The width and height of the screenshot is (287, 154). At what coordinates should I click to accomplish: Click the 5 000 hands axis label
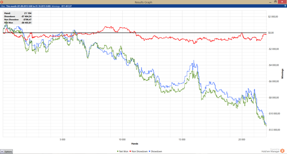(x=62, y=140)
